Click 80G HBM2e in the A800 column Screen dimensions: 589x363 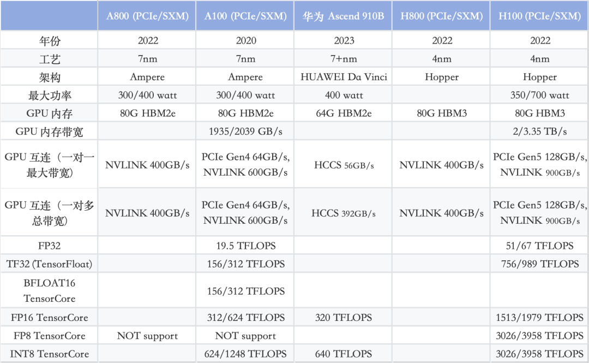(148, 113)
